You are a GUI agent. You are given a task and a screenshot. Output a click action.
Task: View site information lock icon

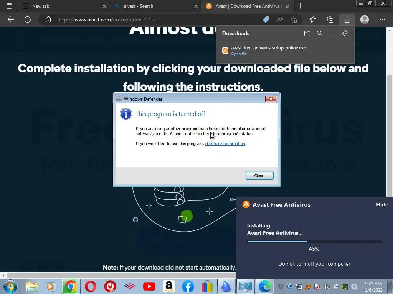(x=48, y=20)
